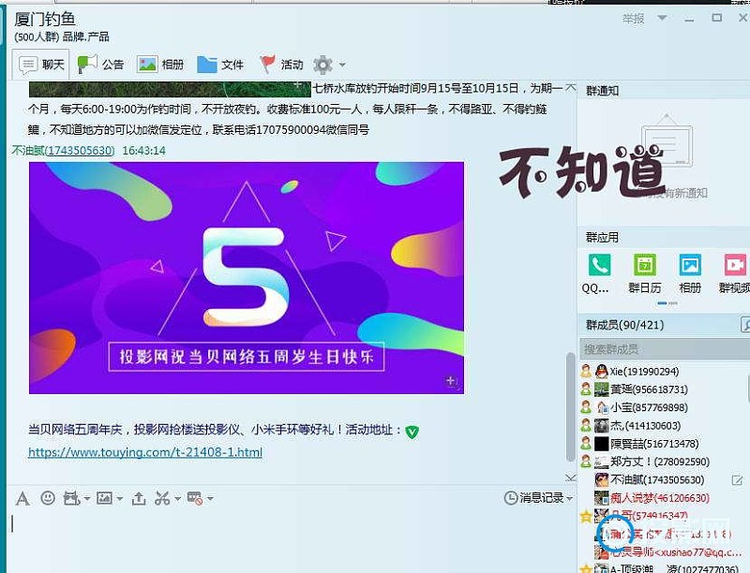
Task: Expand the message-blocking dropdown arrow
Action: 210,499
